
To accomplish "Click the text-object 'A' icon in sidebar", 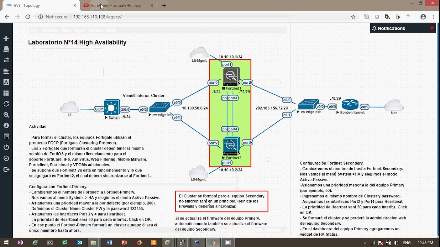I will coord(6,82).
